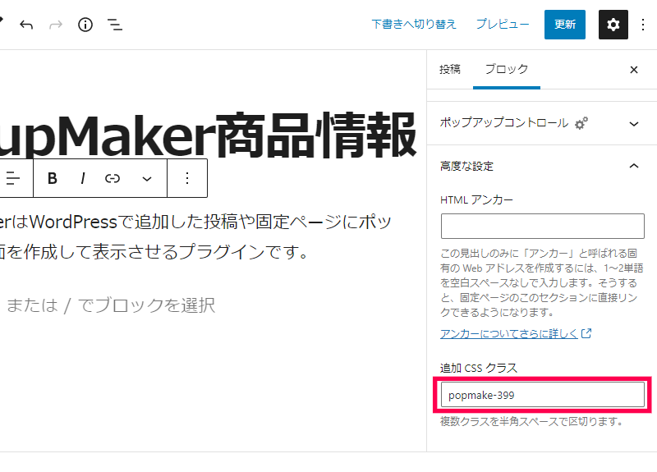
Task: Change text alignment in block toolbar
Action: (x=13, y=178)
